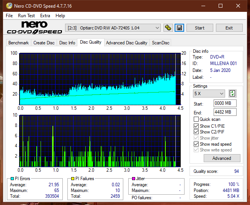Open the Extra menu
The width and height of the screenshot is (250, 205).
45,16
